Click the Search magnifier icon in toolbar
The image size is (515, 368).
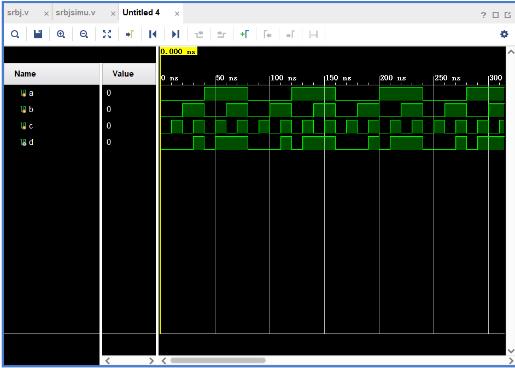point(15,34)
